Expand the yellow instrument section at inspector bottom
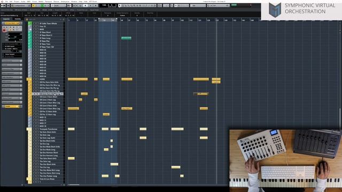 tap(12, 107)
